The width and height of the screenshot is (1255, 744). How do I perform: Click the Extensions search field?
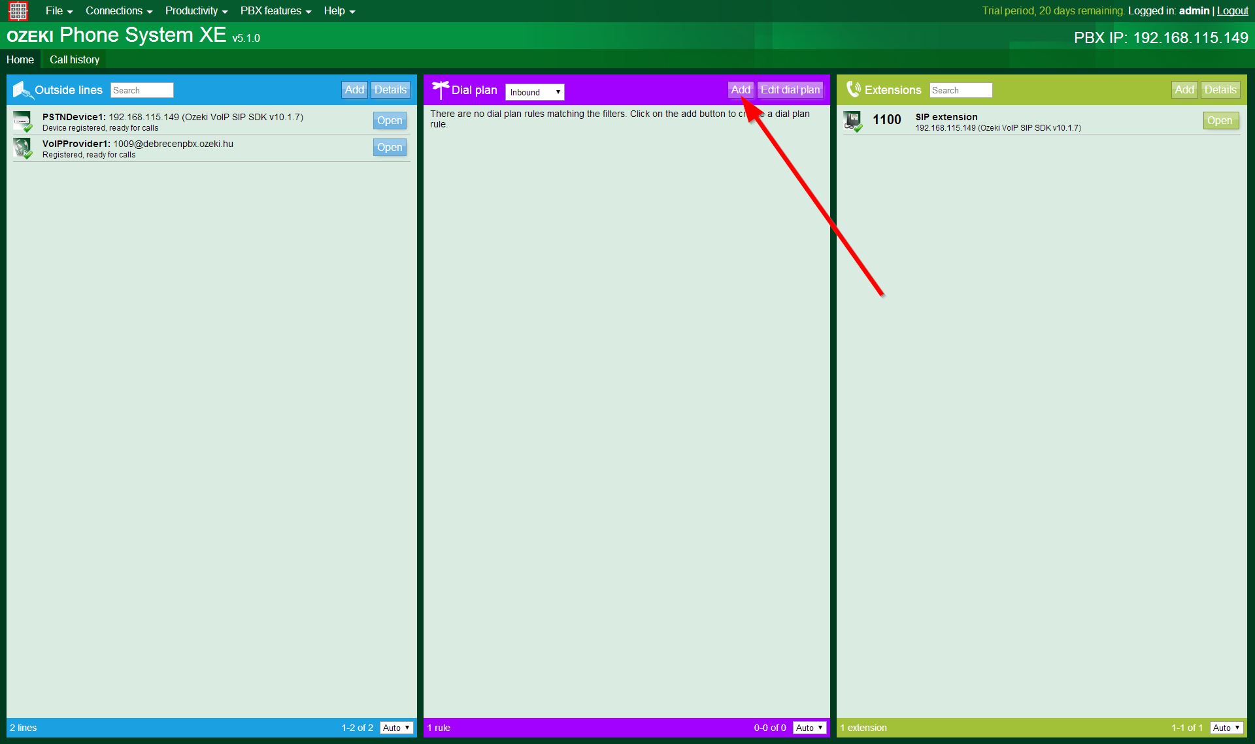click(x=960, y=89)
